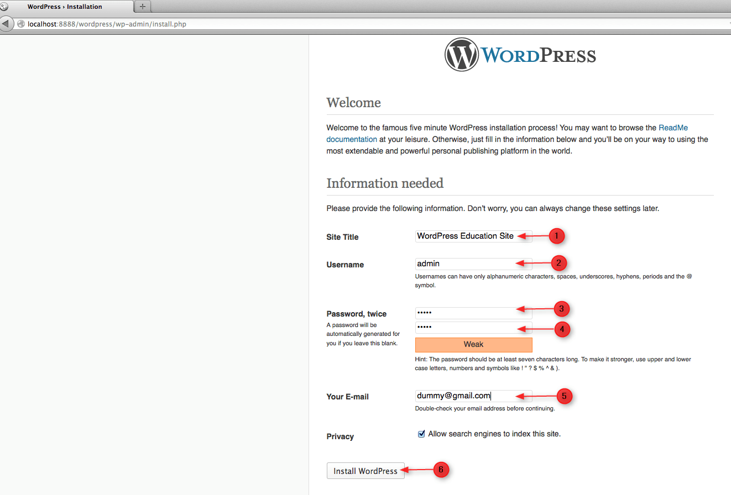The image size is (731, 495).
Task: Open the ReadMe documentation link
Action: (507, 133)
